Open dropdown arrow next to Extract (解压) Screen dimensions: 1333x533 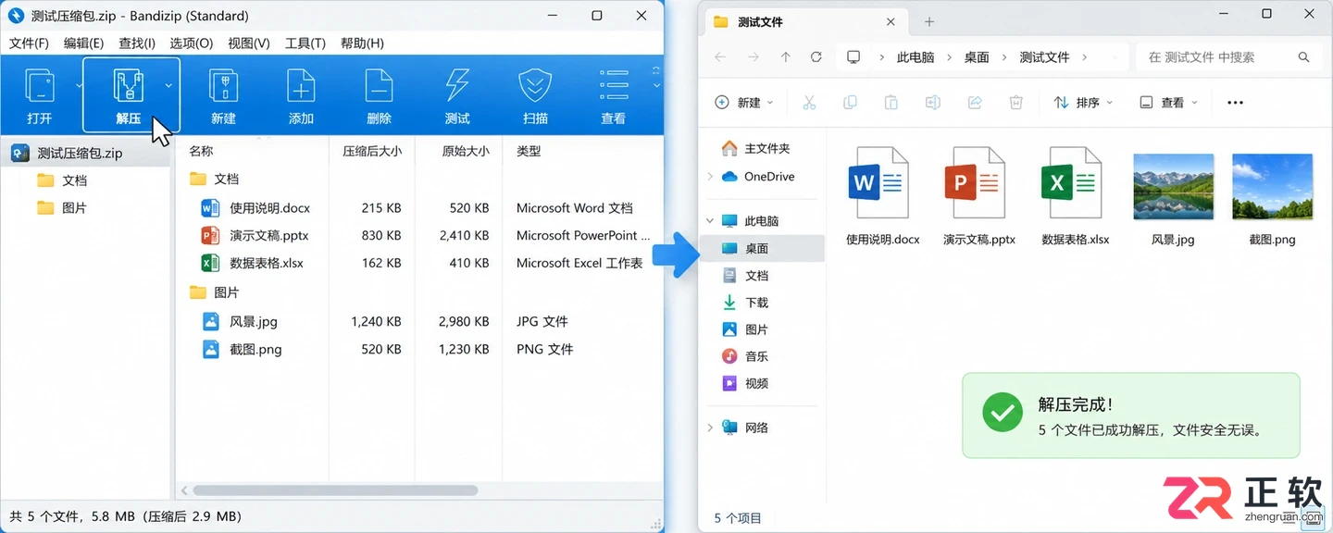[168, 85]
